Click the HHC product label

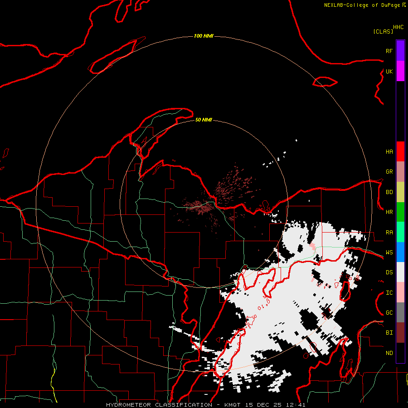(398, 27)
